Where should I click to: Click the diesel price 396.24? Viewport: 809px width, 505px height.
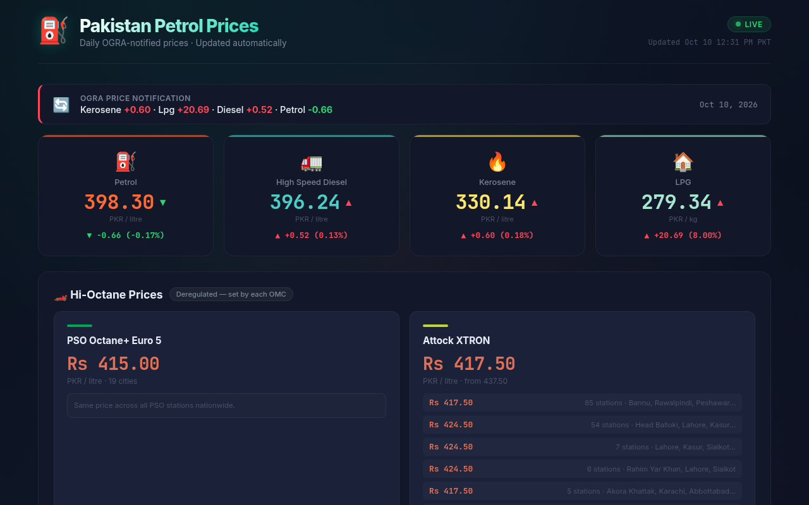pos(305,203)
